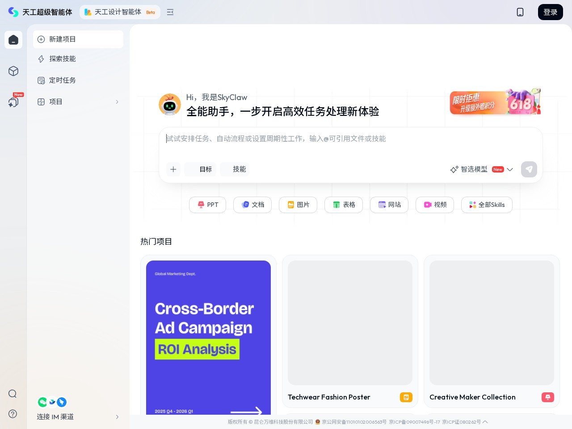This screenshot has width=572, height=429.
Task: Open 京ICP备09007496号-17 footer link
Action: (414, 422)
